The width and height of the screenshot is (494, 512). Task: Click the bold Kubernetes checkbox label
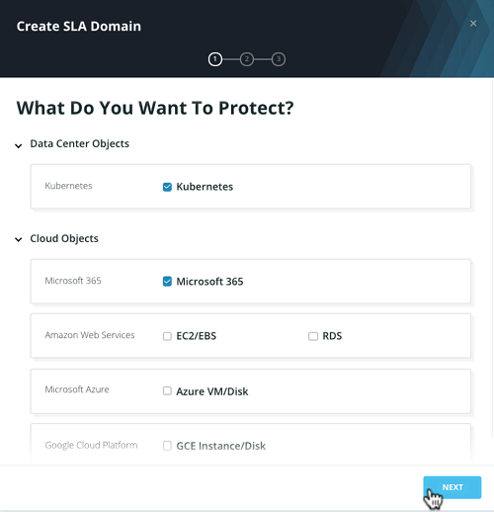coord(205,187)
